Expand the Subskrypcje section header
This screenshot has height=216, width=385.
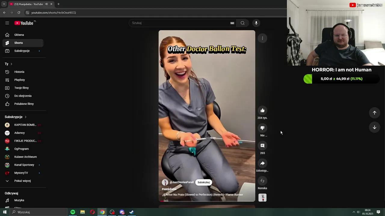[16, 117]
